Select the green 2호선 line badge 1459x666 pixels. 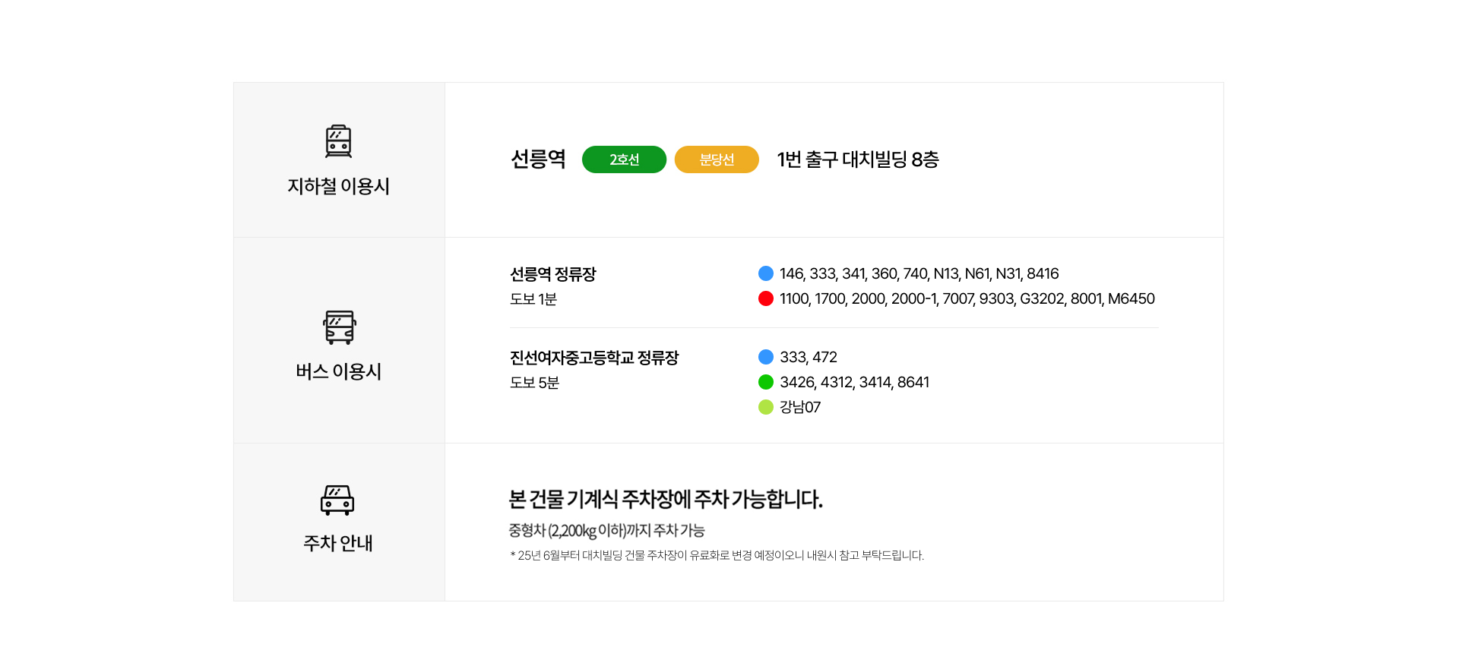pyautogui.click(x=624, y=159)
